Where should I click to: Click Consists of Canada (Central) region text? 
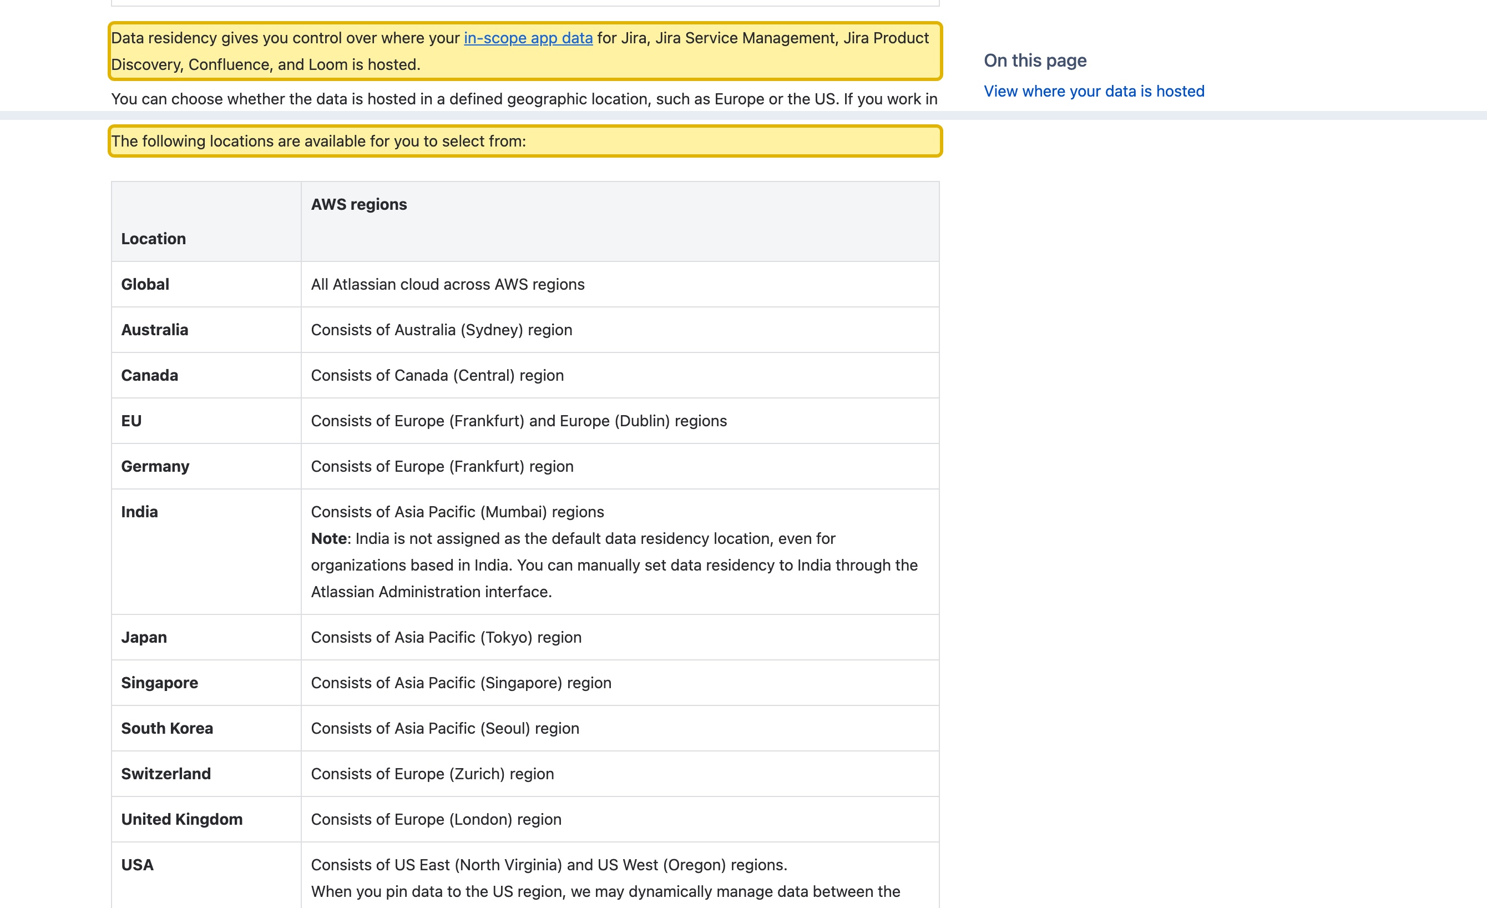[437, 376]
